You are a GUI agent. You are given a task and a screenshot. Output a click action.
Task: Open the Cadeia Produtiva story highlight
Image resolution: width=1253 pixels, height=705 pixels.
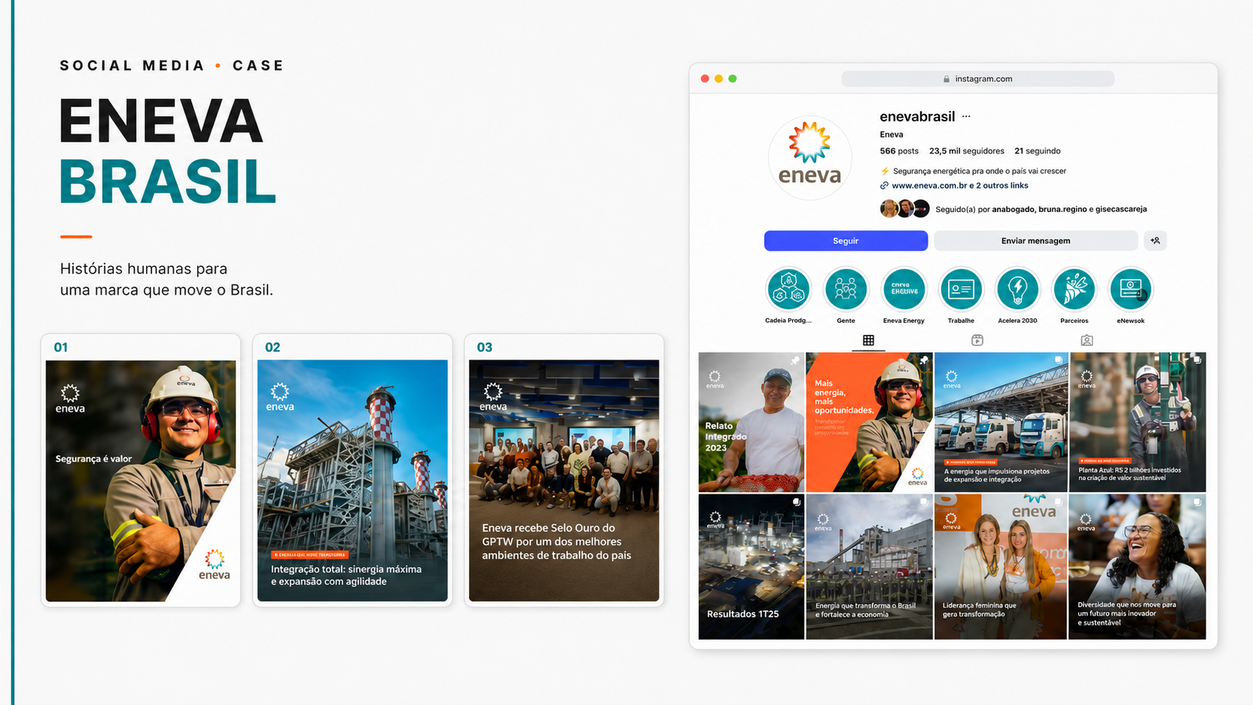coord(788,289)
